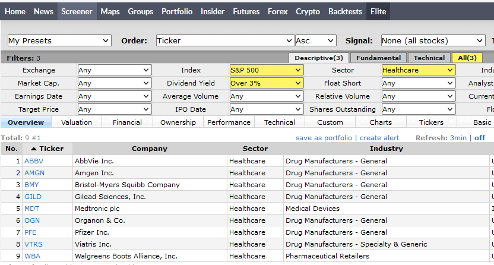The width and height of the screenshot is (494, 265).
Task: Select the Ownership view tab
Action: (x=178, y=122)
